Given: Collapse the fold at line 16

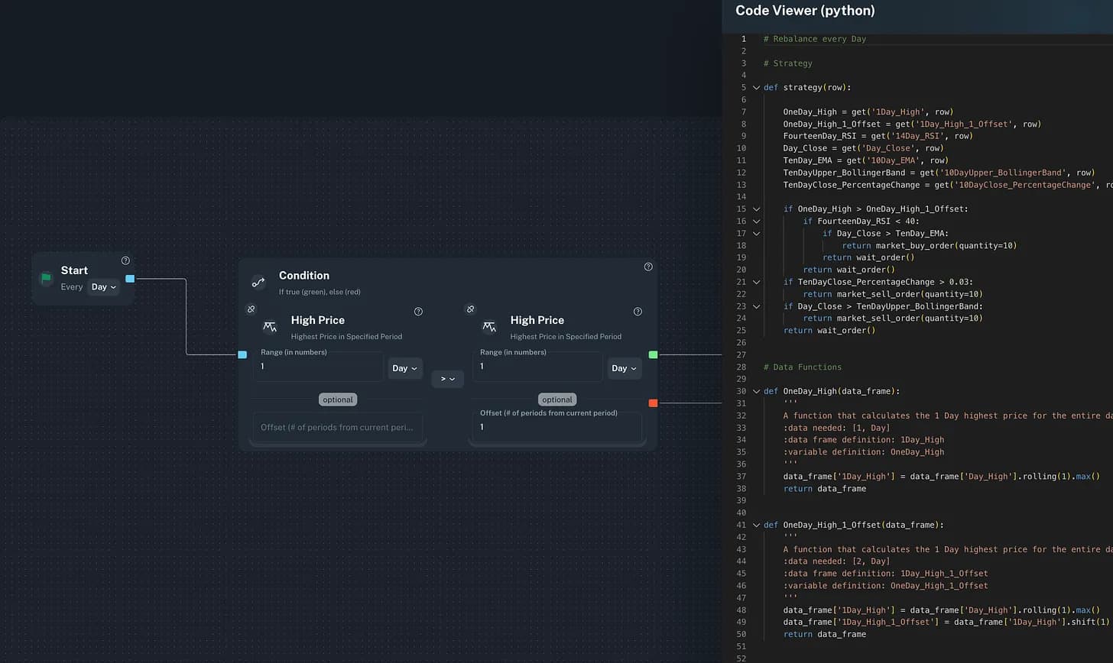Looking at the screenshot, I should pos(756,222).
